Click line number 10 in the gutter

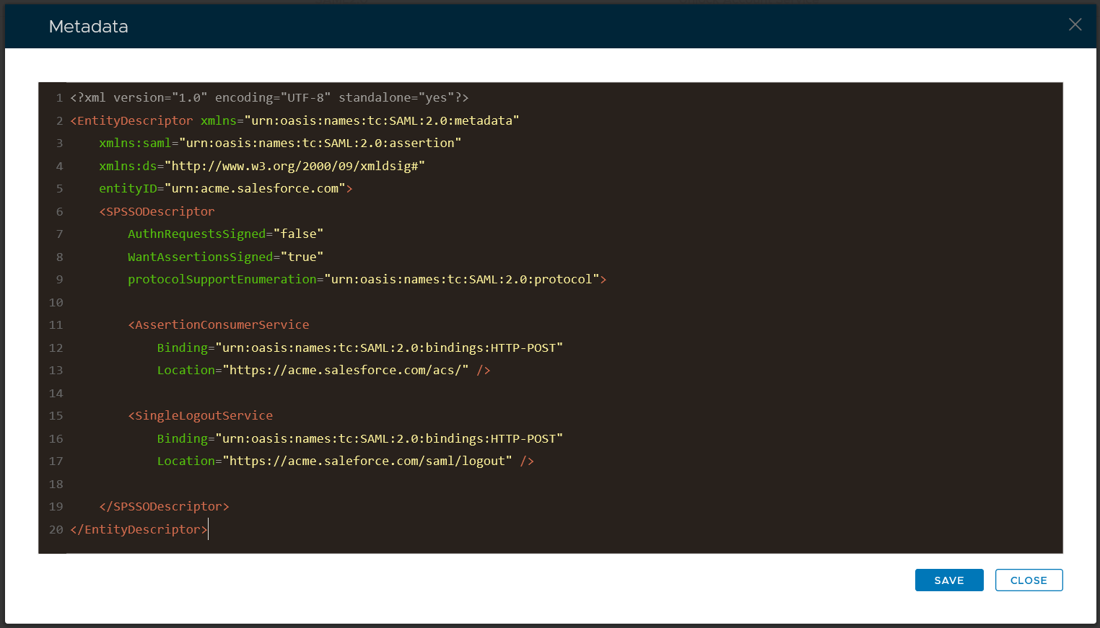point(56,303)
